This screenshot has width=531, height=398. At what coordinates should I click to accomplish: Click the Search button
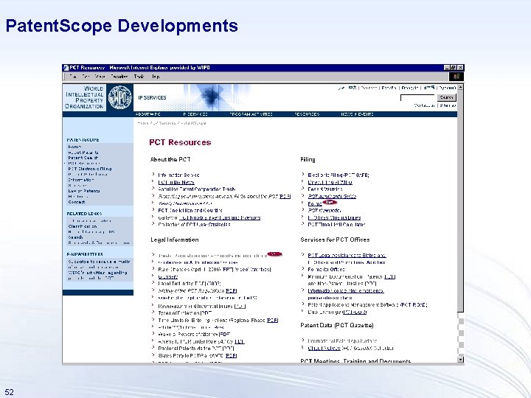point(447,97)
